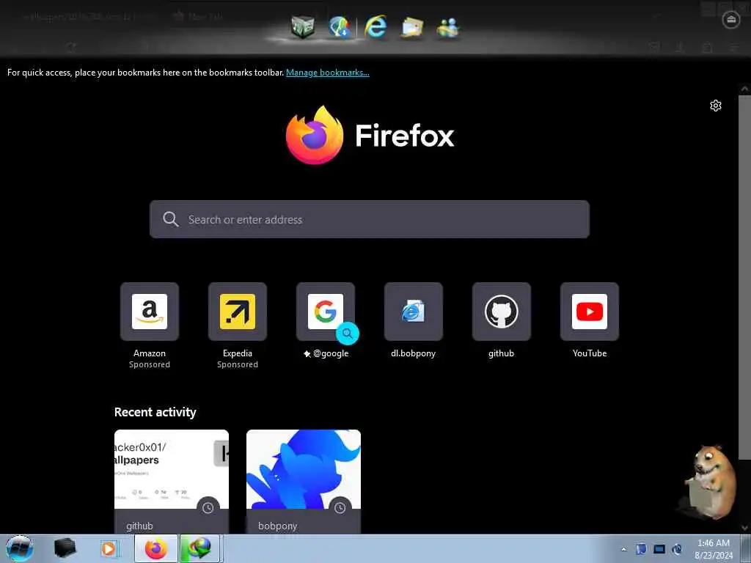Click the faded reload button in toolbar
This screenshot has width=751, height=563.
coord(71,47)
